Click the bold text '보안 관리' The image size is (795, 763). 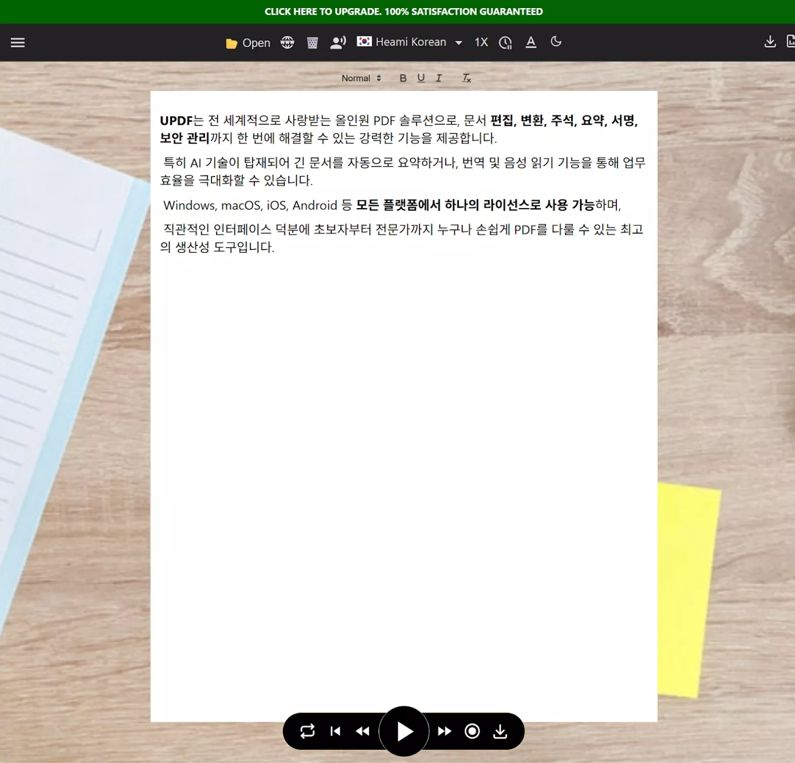pos(185,138)
